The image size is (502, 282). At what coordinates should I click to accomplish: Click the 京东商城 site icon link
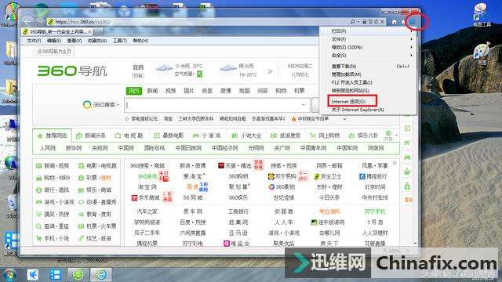pyautogui.click(x=134, y=197)
